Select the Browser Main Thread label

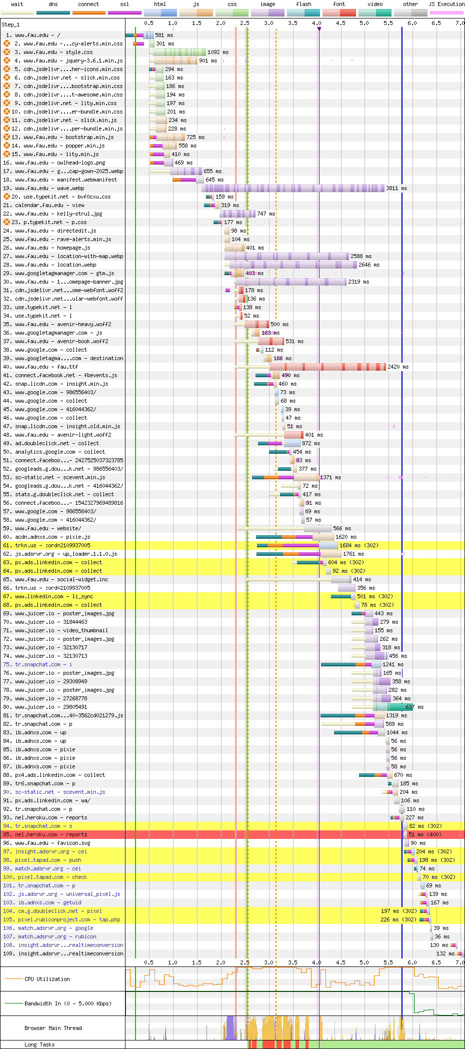tap(53, 1028)
